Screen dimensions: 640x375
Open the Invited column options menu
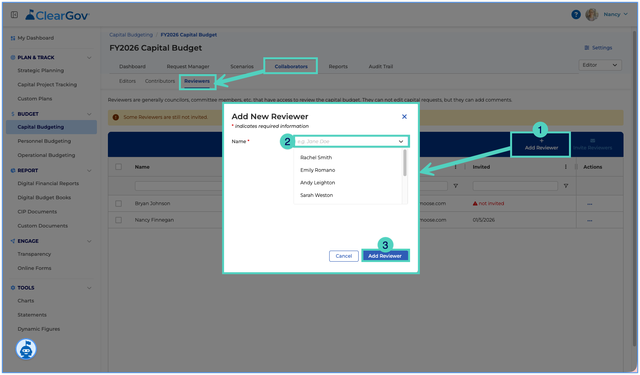[565, 167]
